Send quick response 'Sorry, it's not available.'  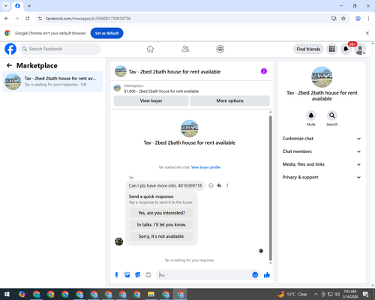pos(161,236)
